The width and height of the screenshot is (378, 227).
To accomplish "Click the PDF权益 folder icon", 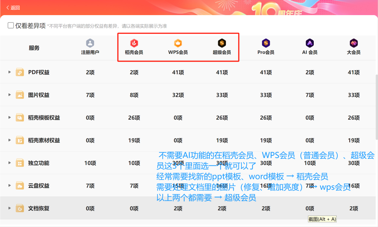I will [20, 72].
